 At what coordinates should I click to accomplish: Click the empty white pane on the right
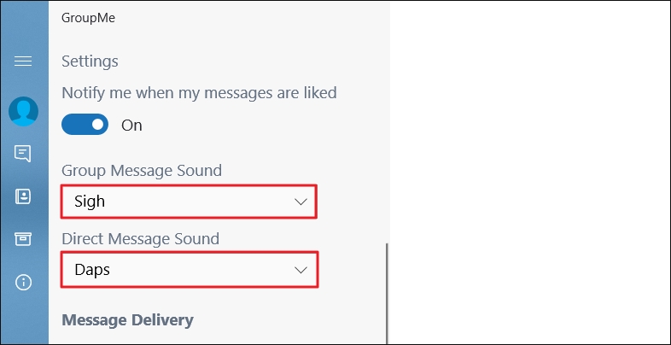529,171
